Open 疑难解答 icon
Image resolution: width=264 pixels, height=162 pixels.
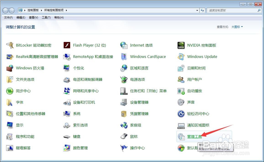10,148
